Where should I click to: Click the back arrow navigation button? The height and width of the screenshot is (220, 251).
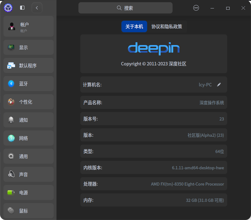[37, 8]
